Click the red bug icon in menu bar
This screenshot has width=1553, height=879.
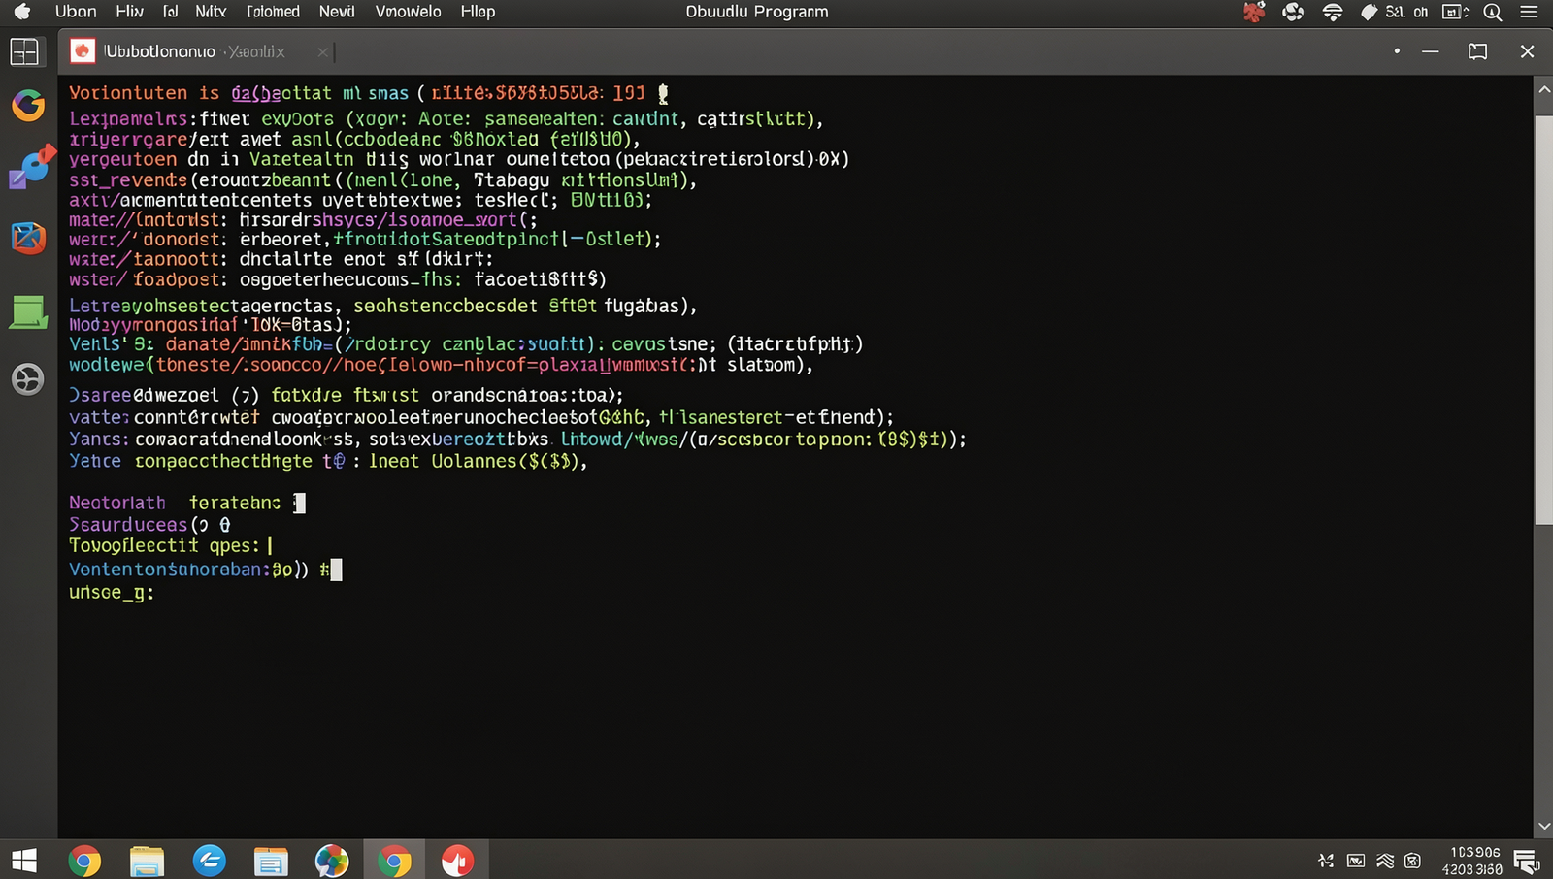[x=1254, y=12]
